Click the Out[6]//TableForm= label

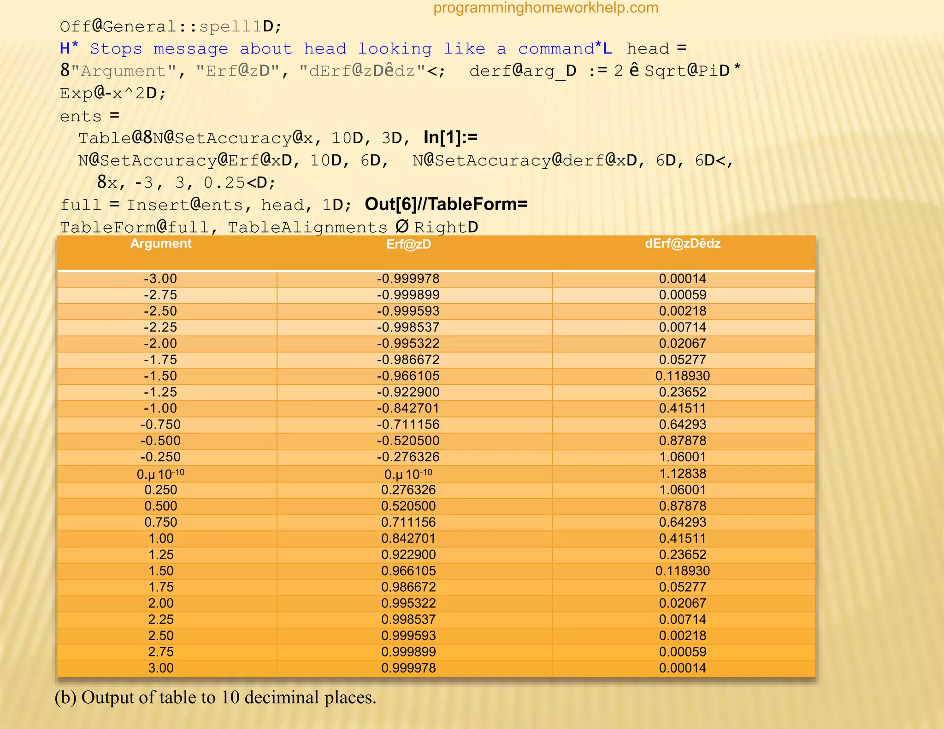click(446, 204)
